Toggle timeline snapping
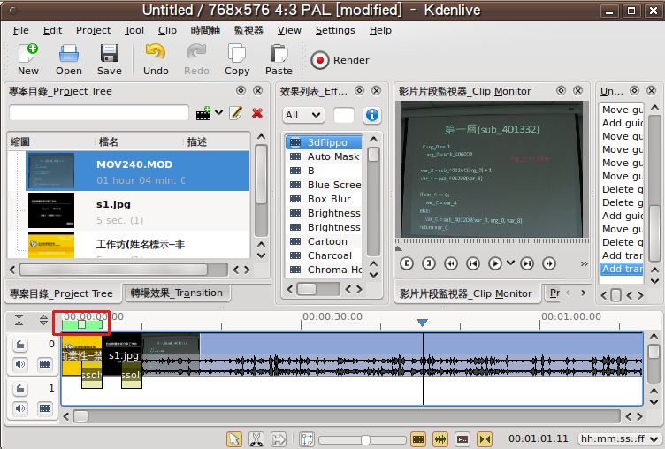665x449 pixels. point(485,438)
